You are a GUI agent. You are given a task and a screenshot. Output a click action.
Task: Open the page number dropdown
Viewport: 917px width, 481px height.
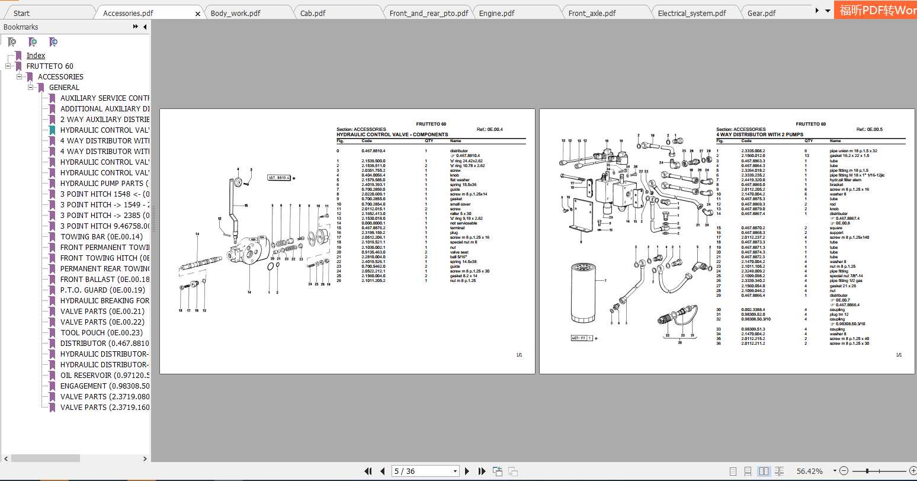click(455, 471)
